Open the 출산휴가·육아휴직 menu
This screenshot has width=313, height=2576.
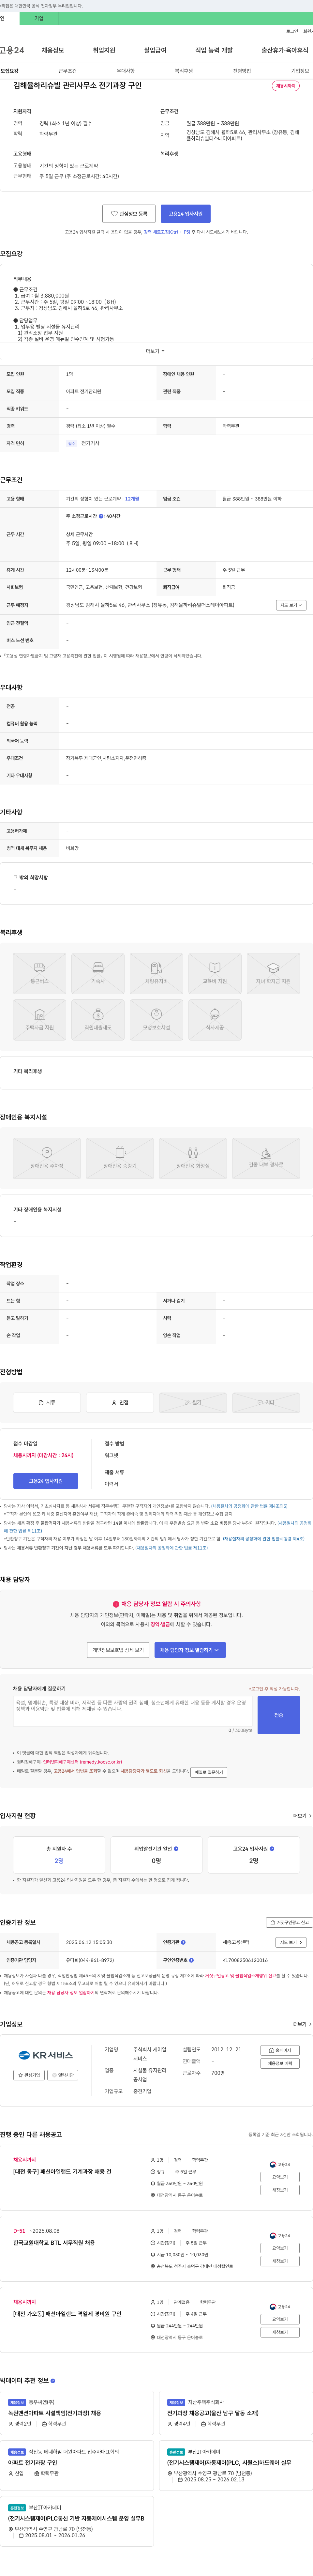pos(285,50)
